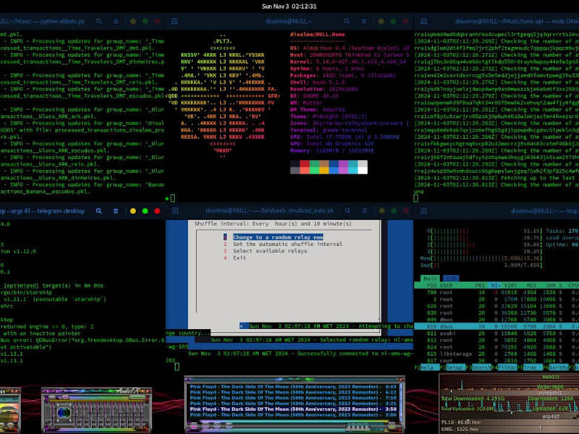Image resolution: width=579 pixels, height=434 pixels.
Task: Open the clock 'Sun Nov 3 02:12:31'
Action: pos(289,7)
